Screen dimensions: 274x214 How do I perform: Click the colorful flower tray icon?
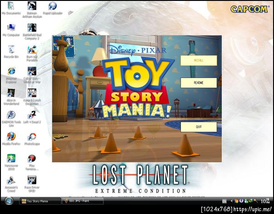pos(237,201)
